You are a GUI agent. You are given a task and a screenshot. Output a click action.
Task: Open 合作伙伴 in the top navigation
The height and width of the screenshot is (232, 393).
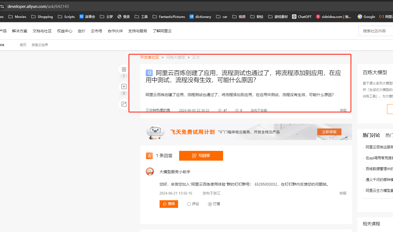coord(115,31)
